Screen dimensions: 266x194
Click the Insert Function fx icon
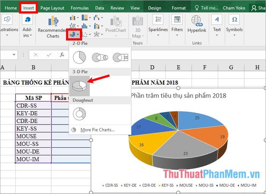click(62, 55)
